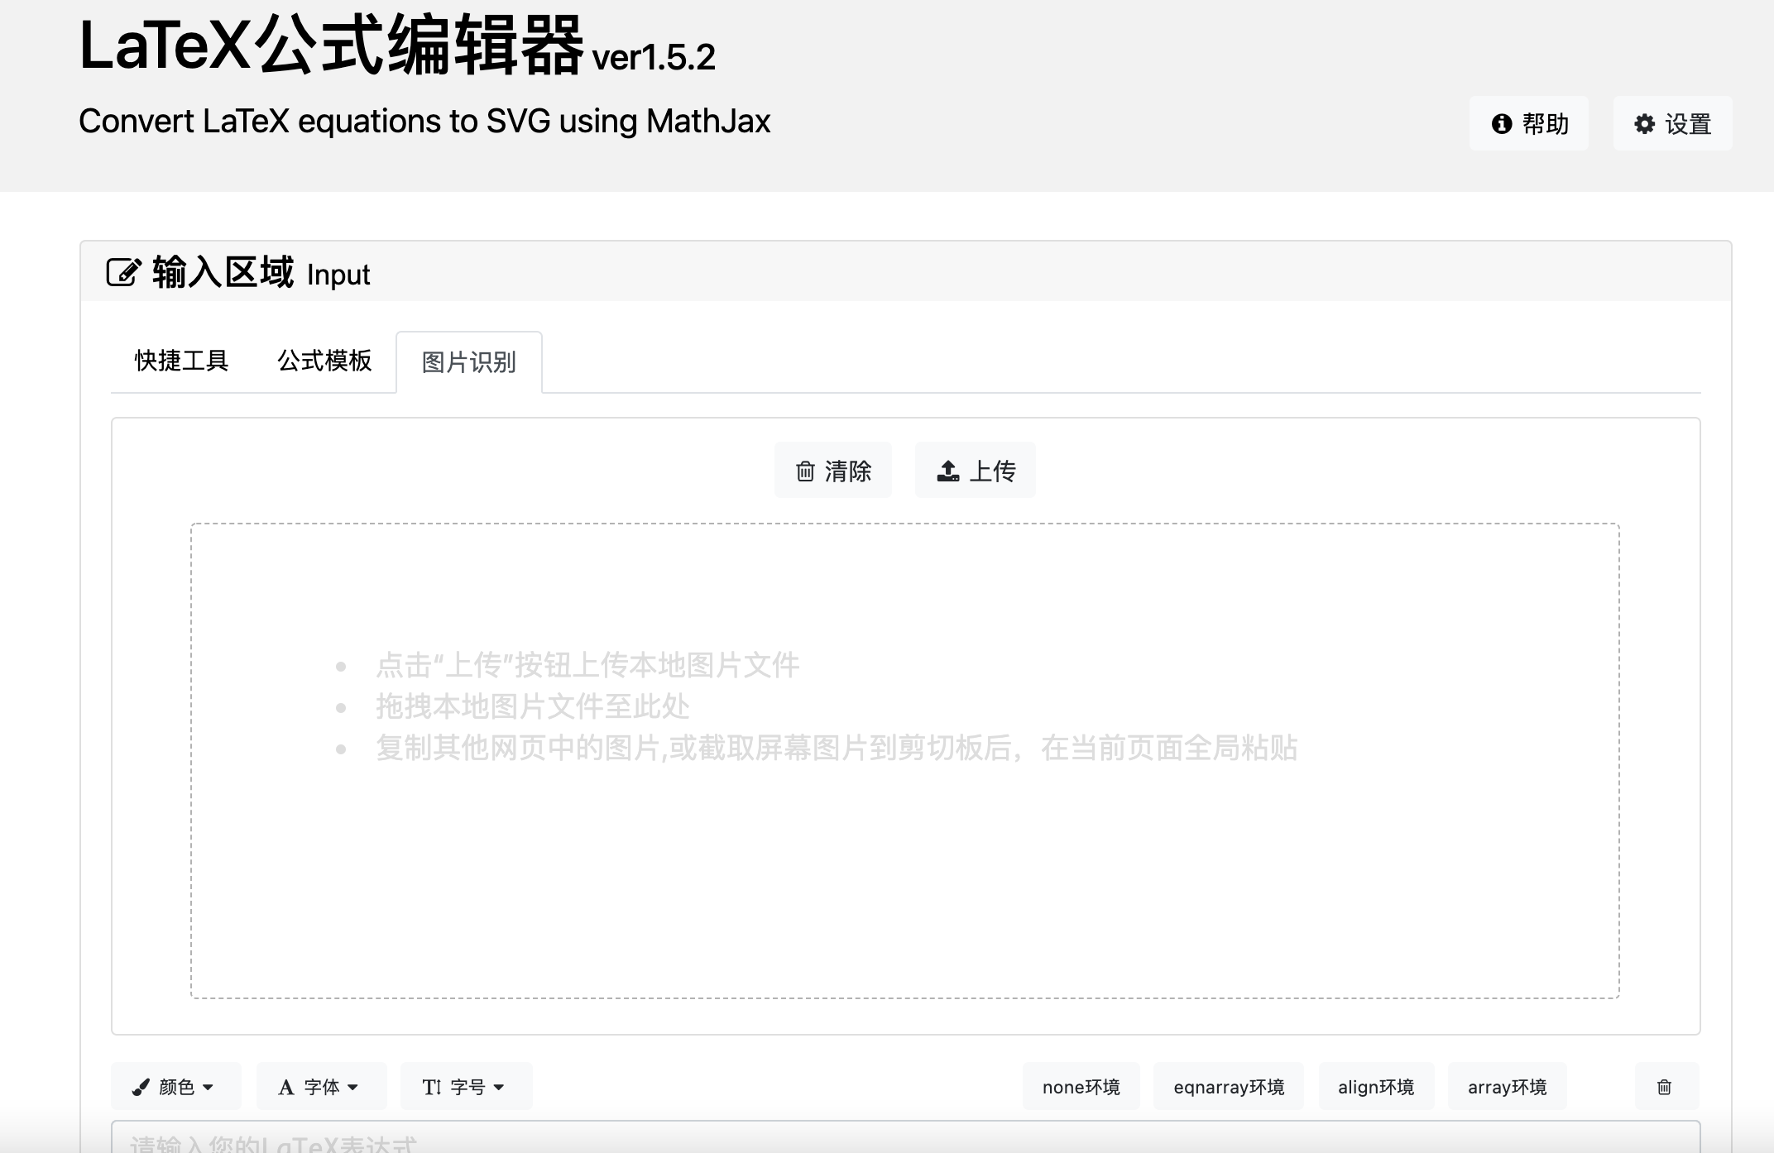This screenshot has height=1153, width=1774.
Task: Click the trash delete icon at bottom right
Action: pos(1666,1086)
